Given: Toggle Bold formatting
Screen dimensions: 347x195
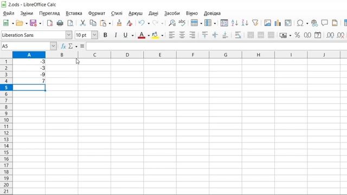Looking at the screenshot, I should coord(105,35).
